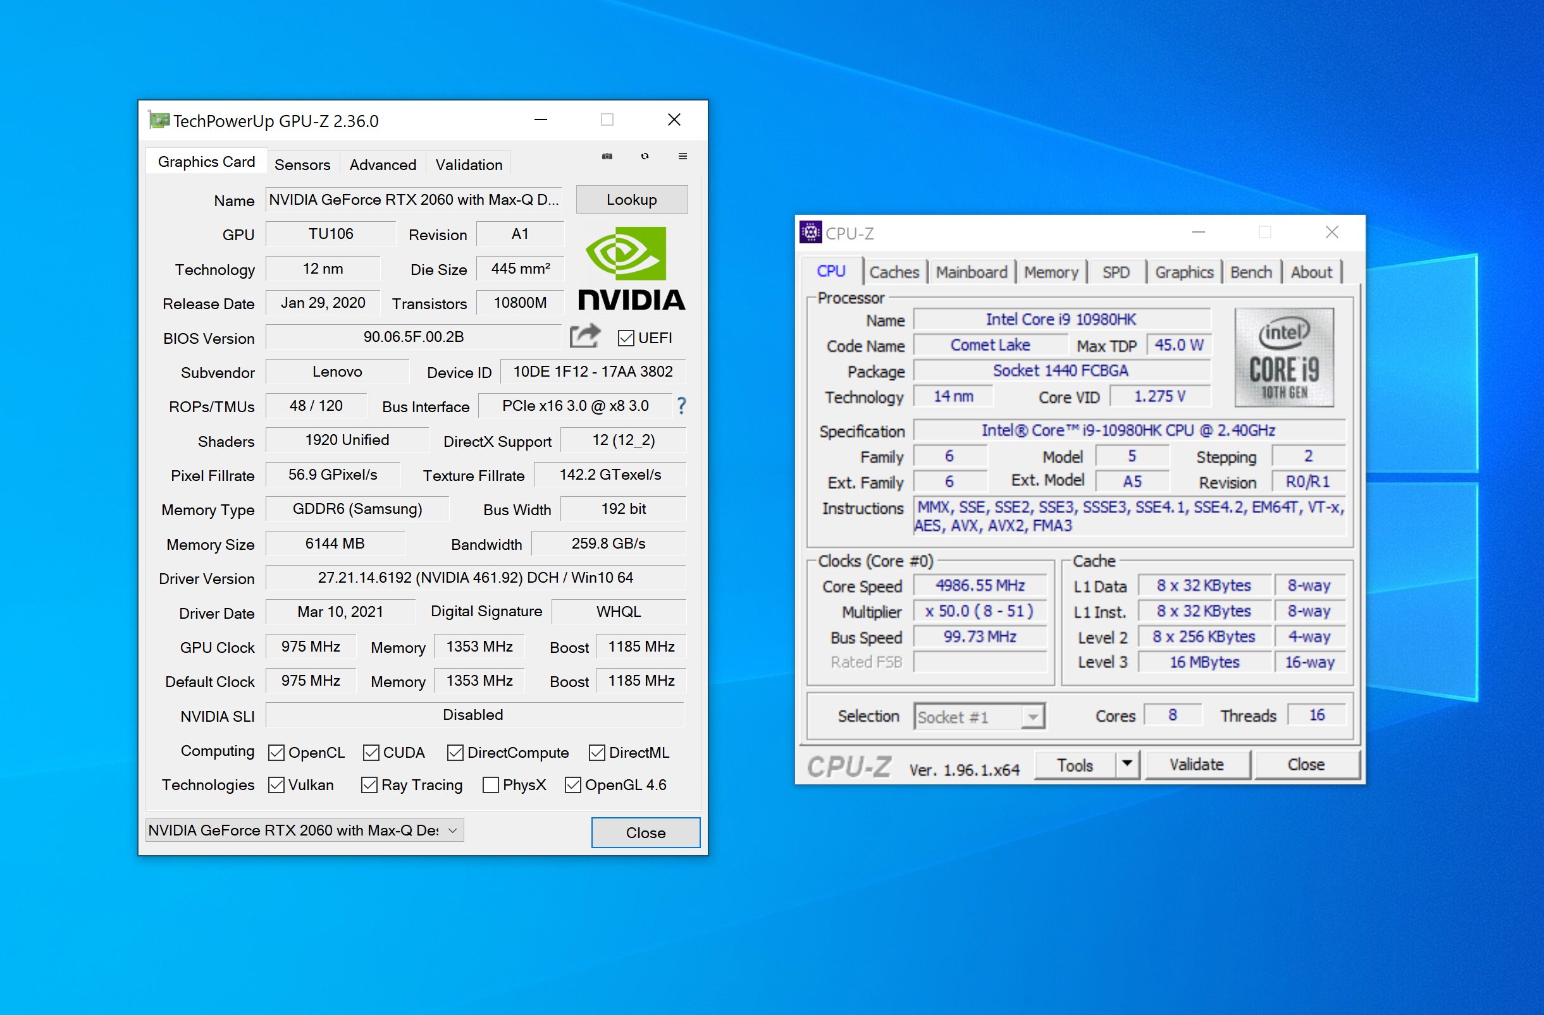Click the BIOS export share icon
The image size is (1544, 1015).
pyautogui.click(x=584, y=336)
